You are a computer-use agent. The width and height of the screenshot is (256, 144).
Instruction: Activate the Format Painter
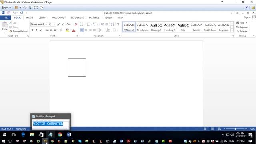tap(18, 31)
